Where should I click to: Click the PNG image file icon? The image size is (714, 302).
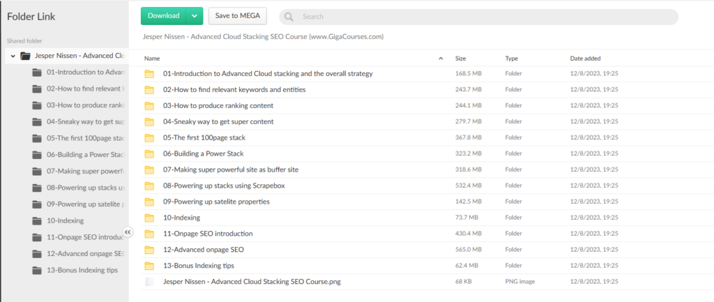click(149, 282)
